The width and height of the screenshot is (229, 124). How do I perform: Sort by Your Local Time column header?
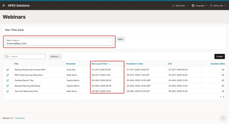click(99, 64)
